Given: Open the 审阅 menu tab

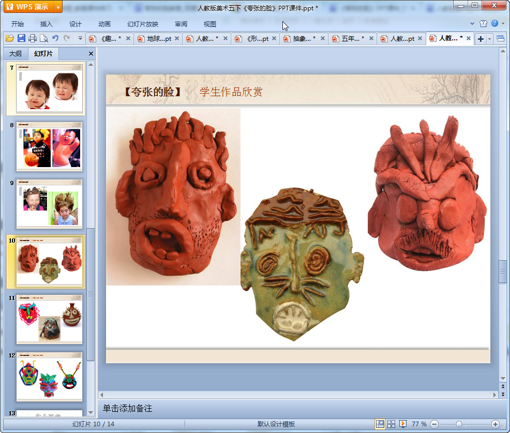Looking at the screenshot, I should [x=181, y=24].
